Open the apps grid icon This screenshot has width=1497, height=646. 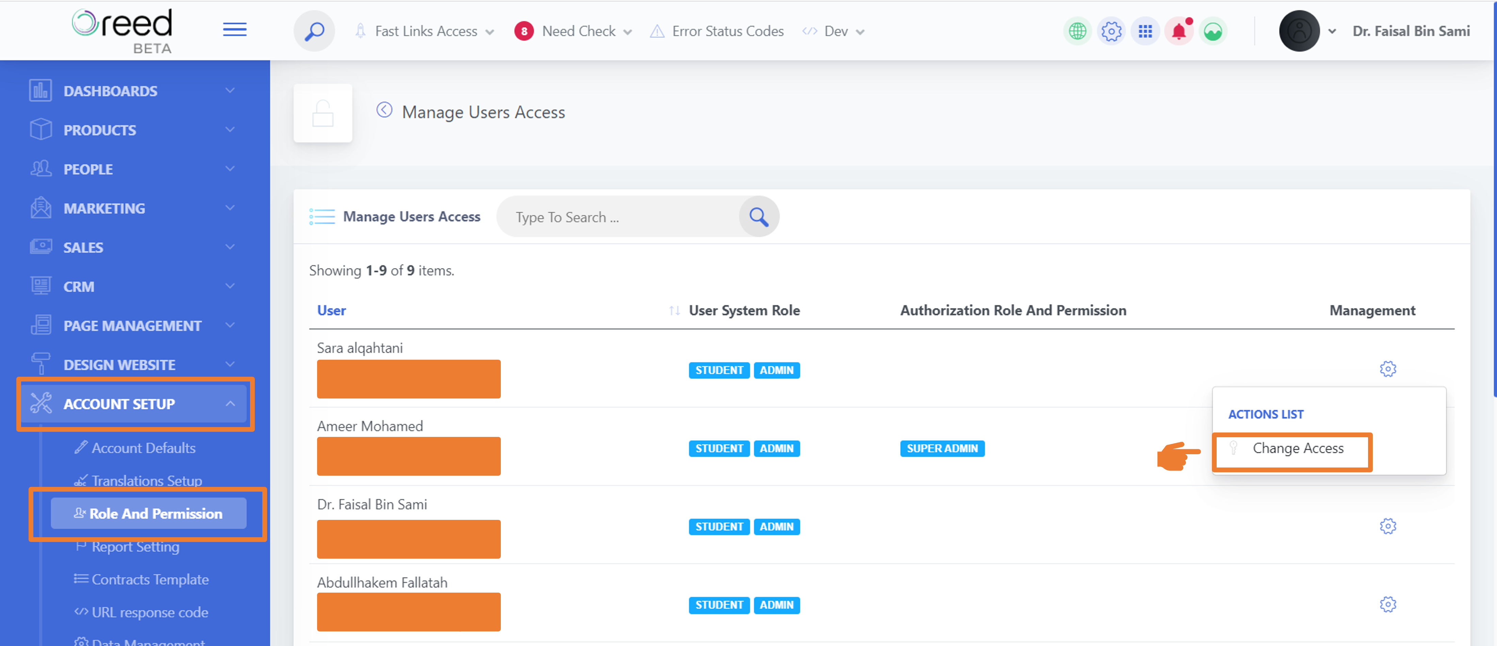click(1145, 31)
